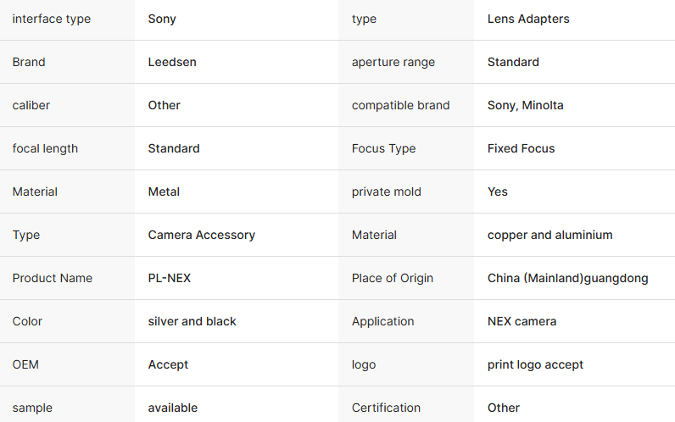Click the "OEM" label cell
Screen dimensions: 675x422
(x=25, y=364)
